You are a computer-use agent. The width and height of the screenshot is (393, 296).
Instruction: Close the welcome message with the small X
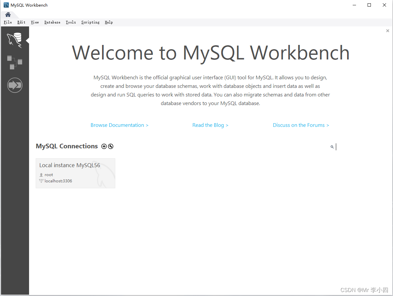[x=388, y=31]
